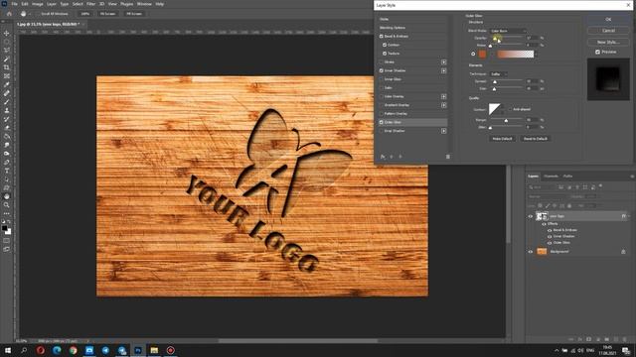Select the Brush tool

(7, 102)
